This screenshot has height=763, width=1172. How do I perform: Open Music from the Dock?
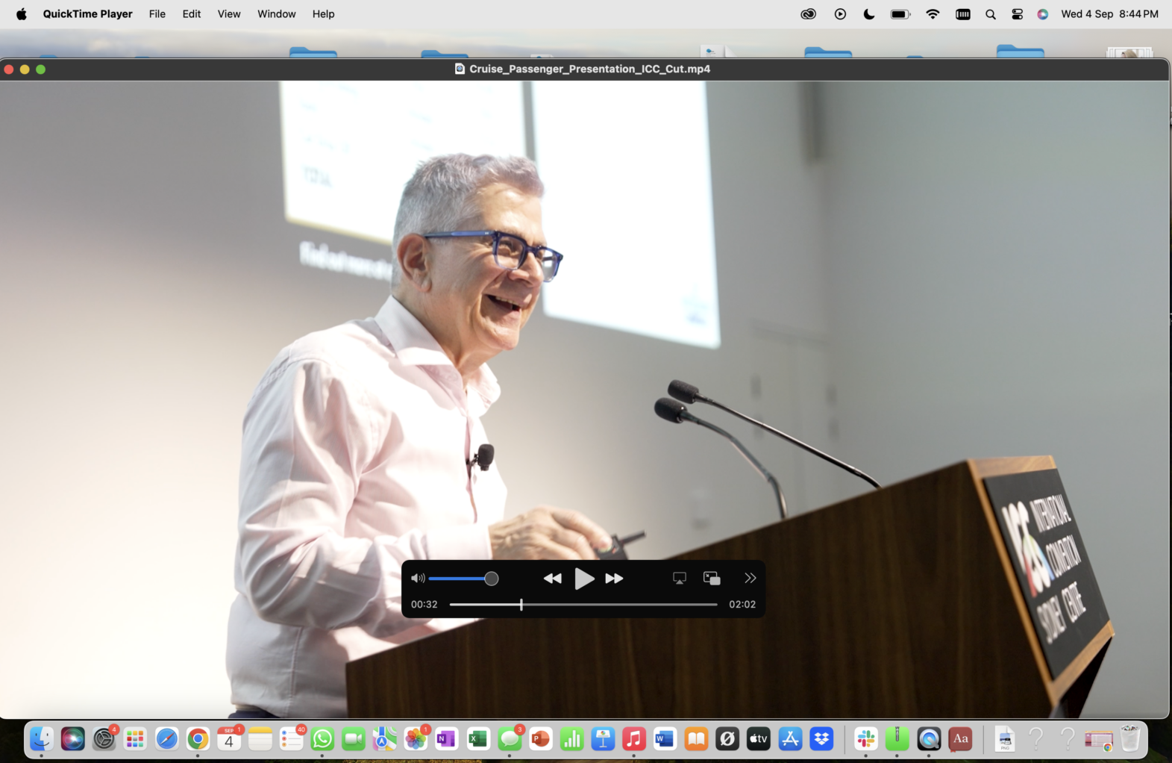click(634, 739)
